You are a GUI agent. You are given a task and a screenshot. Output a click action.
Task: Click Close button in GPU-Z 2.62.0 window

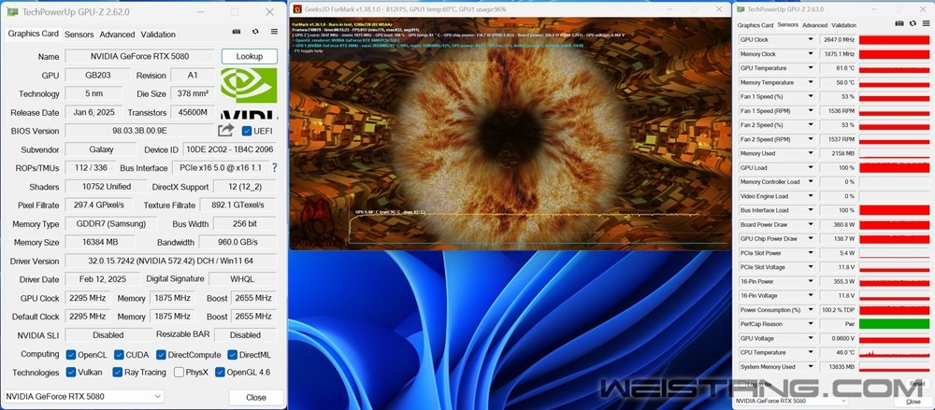[x=256, y=398]
